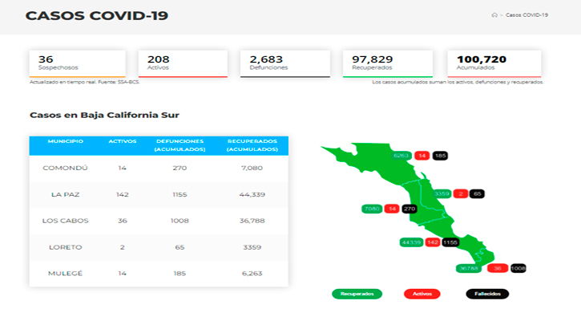Click the Fuente: SSA-BCS update note

(x=84, y=82)
